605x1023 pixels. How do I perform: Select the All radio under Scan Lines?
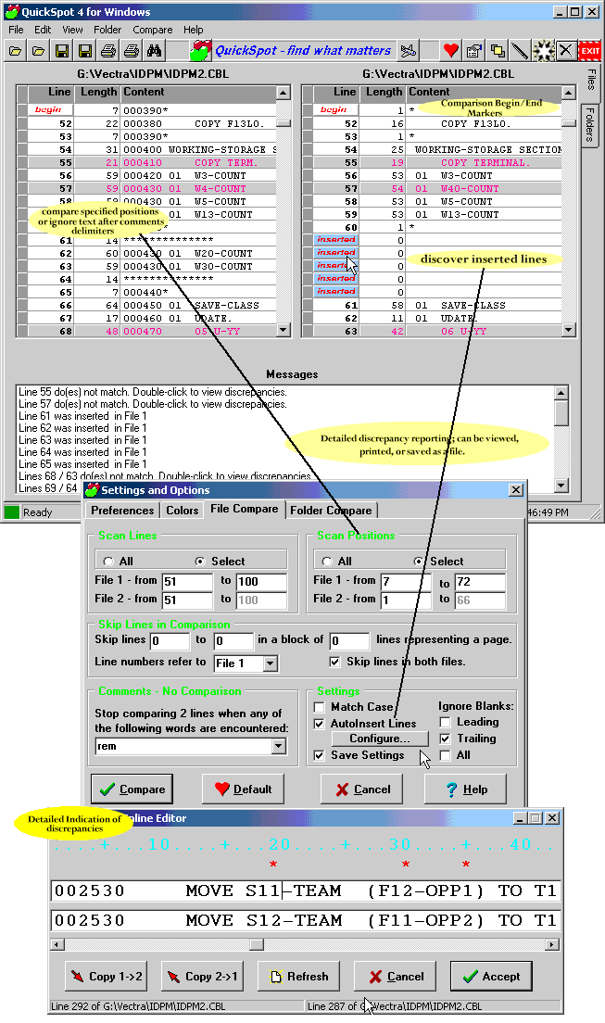point(109,562)
